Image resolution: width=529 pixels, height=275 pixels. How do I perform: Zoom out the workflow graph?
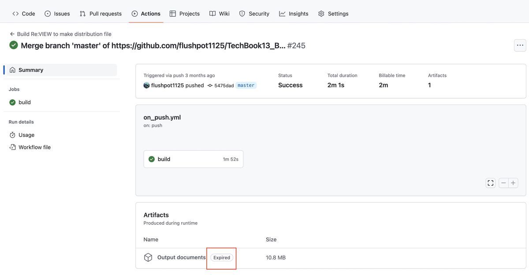pyautogui.click(x=503, y=183)
